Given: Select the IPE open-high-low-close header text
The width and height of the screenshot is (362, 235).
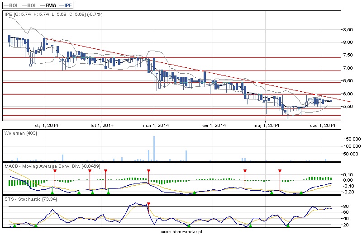Looking at the screenshot, I should [x=53, y=14].
